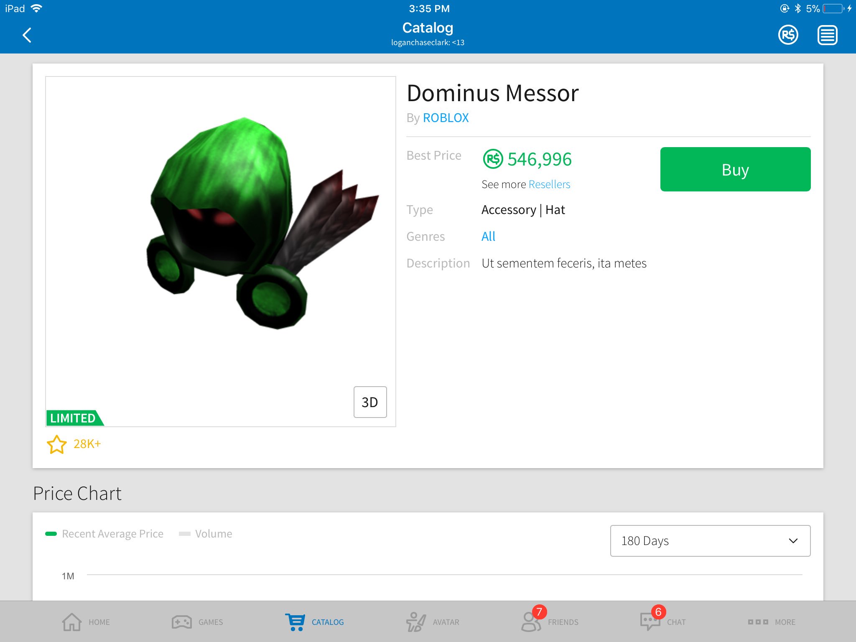Expand the 180 Days dropdown
The image size is (856, 642).
click(x=710, y=541)
